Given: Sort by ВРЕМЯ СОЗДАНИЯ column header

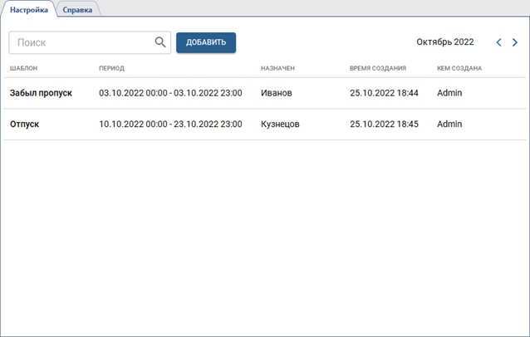Looking at the screenshot, I should point(378,68).
